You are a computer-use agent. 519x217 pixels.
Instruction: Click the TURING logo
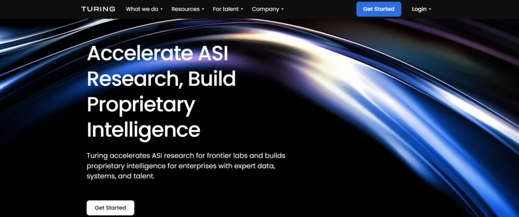98,9
